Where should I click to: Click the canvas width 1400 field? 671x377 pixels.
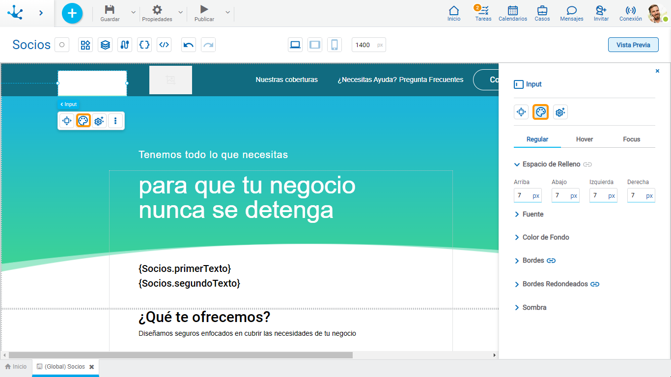369,45
